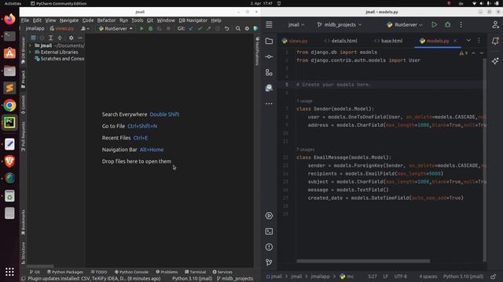This screenshot has width=503, height=282.
Task: Open mldb_projects branch dropdown
Action: (340, 24)
